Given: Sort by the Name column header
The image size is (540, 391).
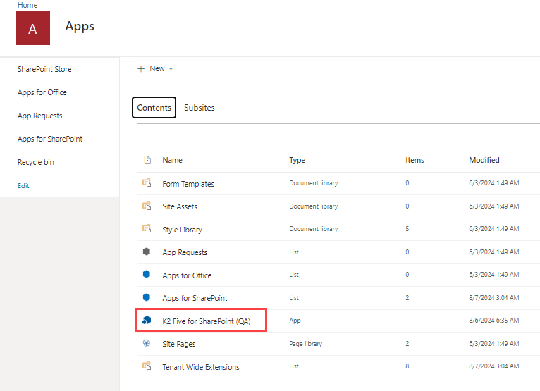Looking at the screenshot, I should click(x=172, y=160).
